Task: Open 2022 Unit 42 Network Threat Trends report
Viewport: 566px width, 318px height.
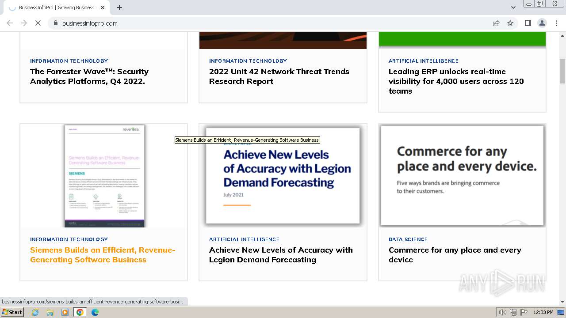Action: pyautogui.click(x=279, y=76)
